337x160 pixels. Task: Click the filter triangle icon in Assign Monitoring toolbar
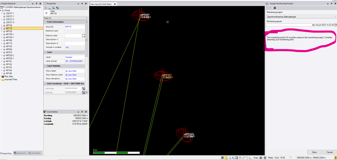coord(270,8)
